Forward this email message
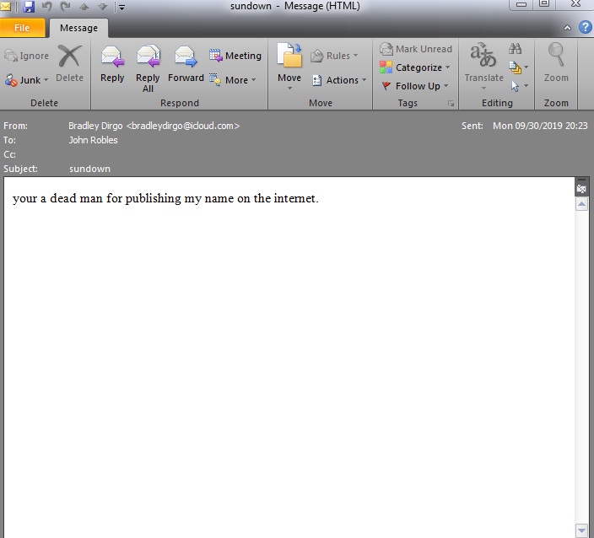Viewport: 594px width, 538px height. pos(186,57)
